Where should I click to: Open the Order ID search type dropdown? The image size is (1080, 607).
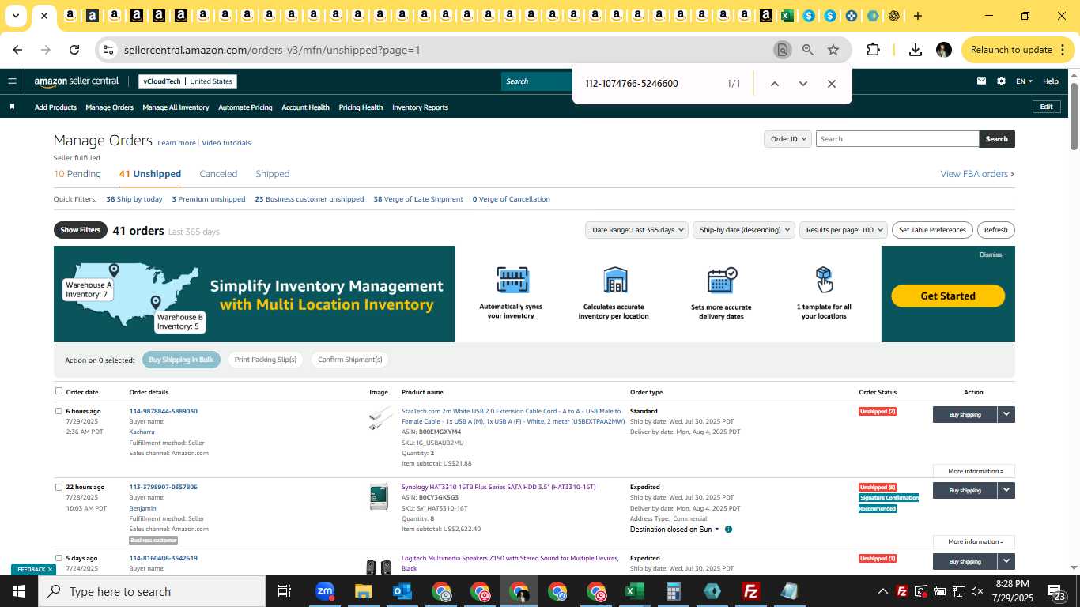coord(787,139)
